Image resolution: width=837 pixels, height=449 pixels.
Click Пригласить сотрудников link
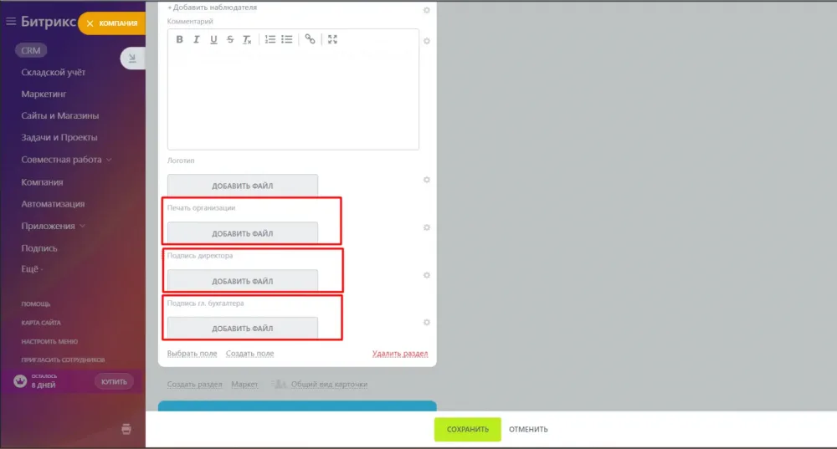[x=63, y=360]
